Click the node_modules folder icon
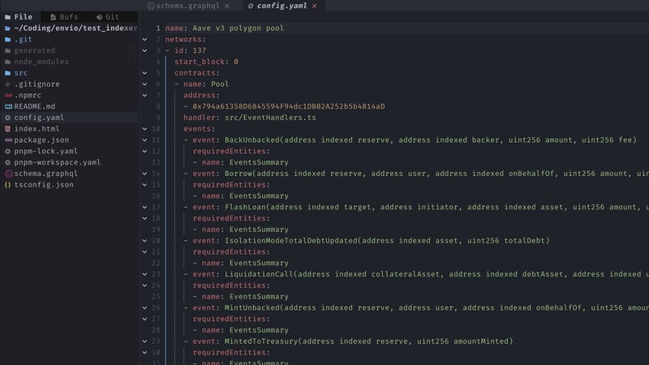The image size is (649, 365). click(7, 62)
